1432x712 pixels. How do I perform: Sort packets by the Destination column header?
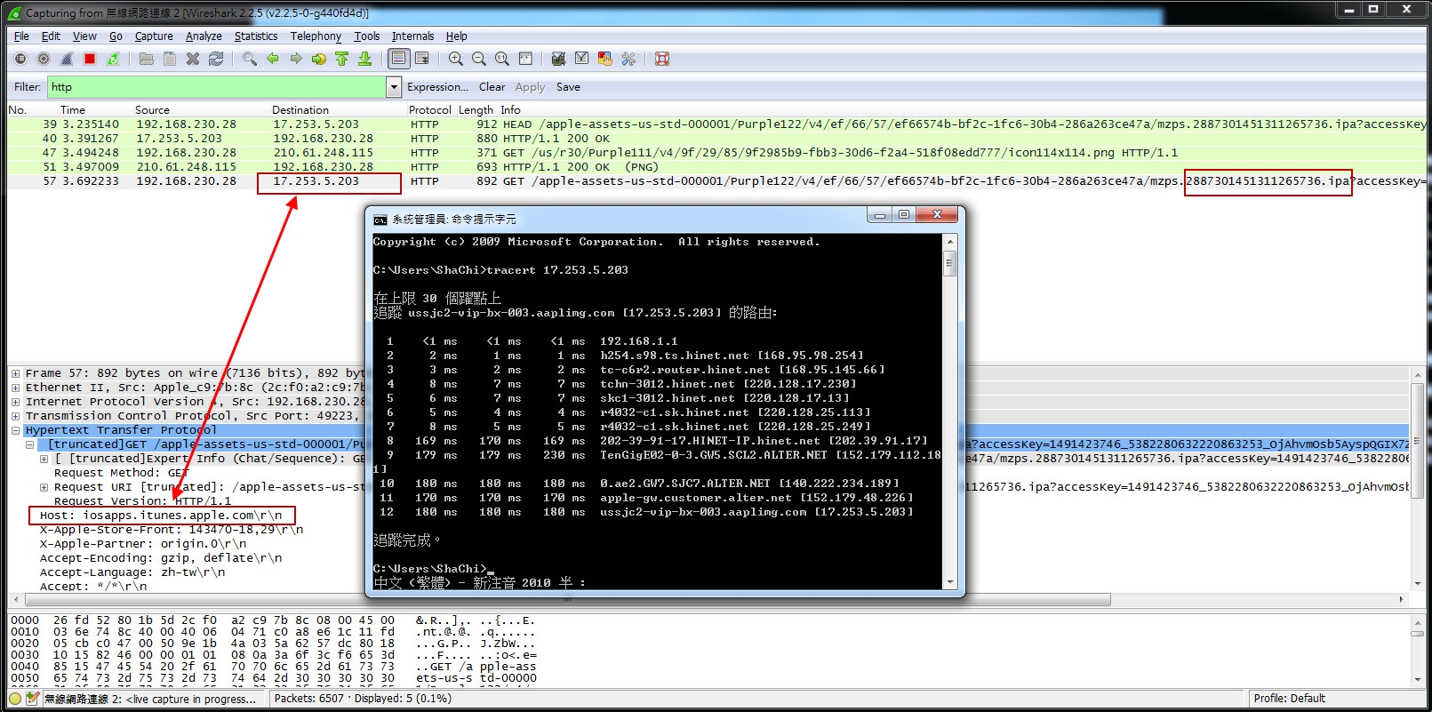[x=300, y=110]
